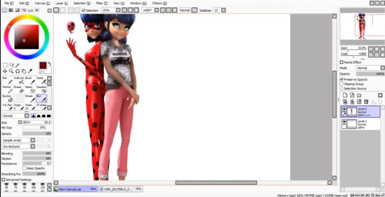Screen dimensions: 385x197
Task: Open the no texture dropdown
Action: pyautogui.click(x=32, y=146)
